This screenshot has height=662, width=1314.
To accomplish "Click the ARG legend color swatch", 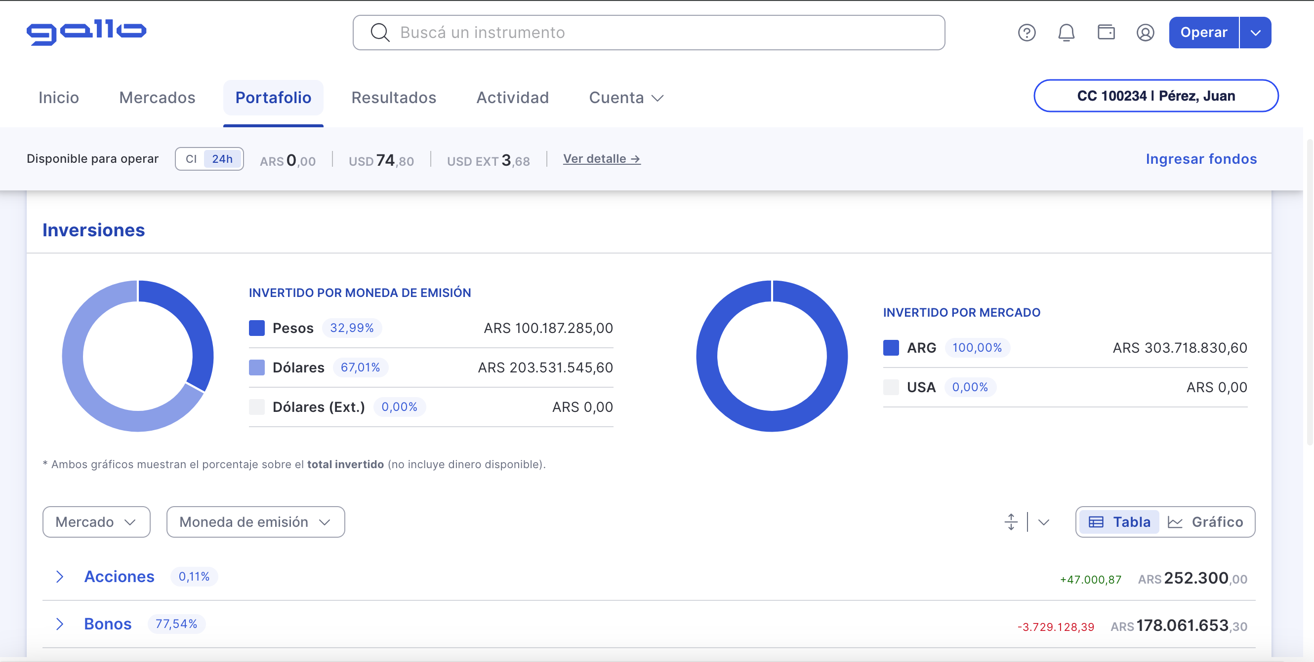I will pos(891,348).
